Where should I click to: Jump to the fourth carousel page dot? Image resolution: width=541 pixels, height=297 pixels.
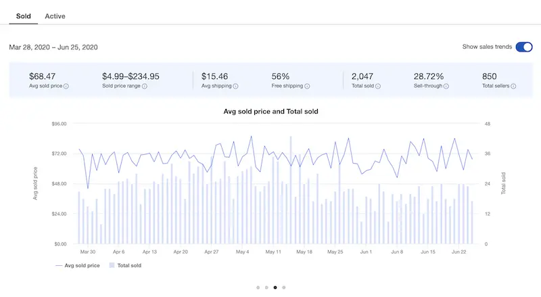tap(284, 288)
